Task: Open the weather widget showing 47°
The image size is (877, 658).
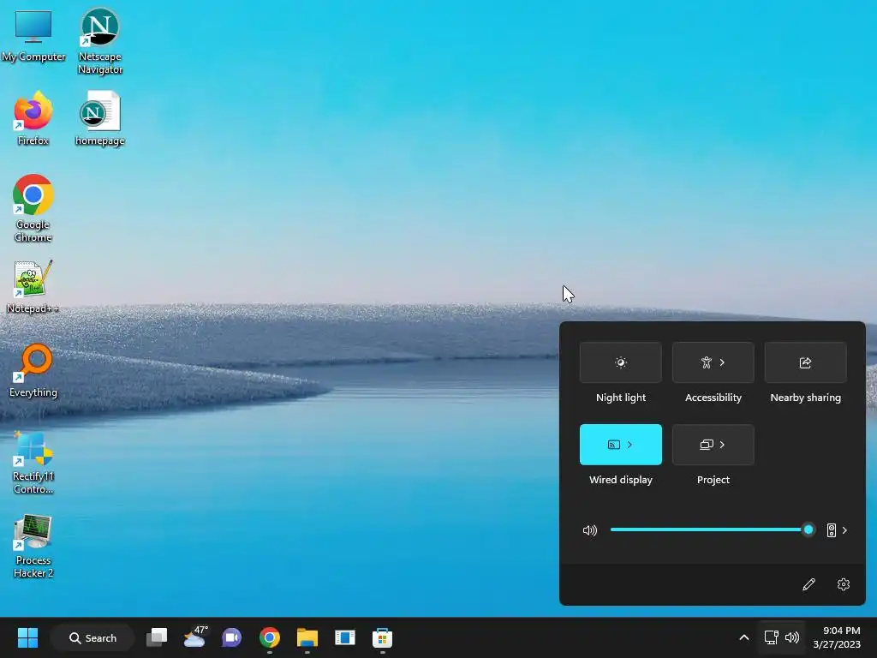Action: coord(195,637)
